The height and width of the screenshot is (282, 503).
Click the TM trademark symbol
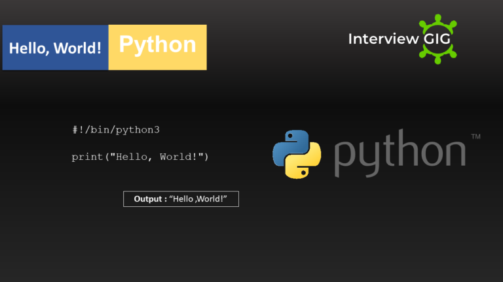(x=475, y=137)
